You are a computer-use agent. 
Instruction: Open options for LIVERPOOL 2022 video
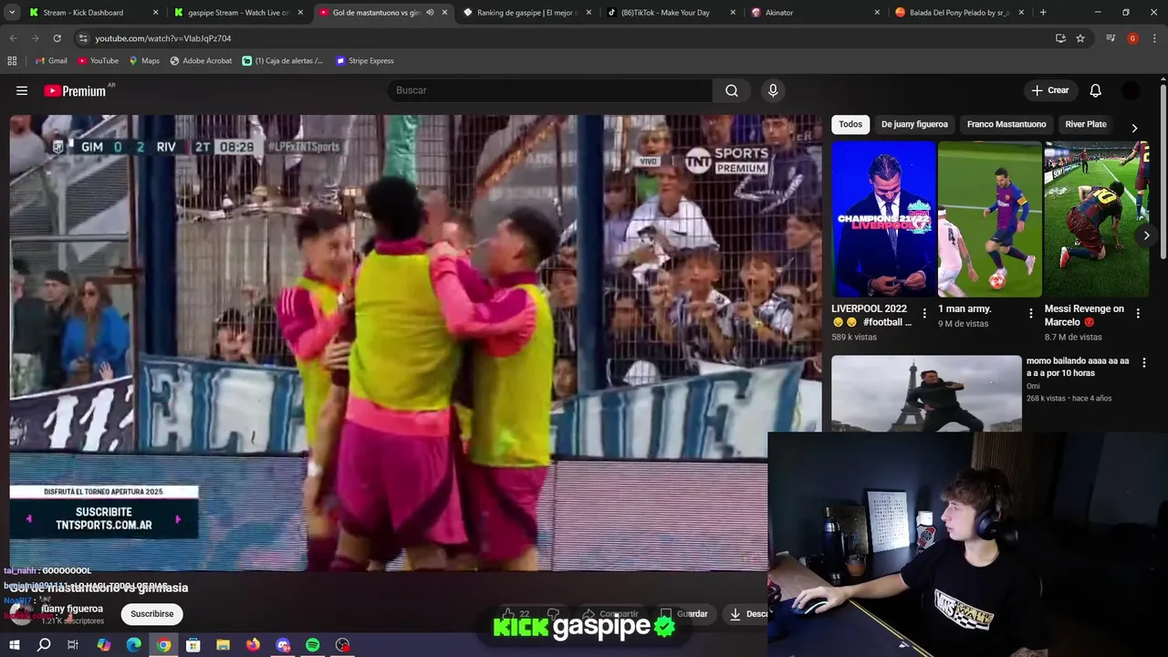[924, 313]
